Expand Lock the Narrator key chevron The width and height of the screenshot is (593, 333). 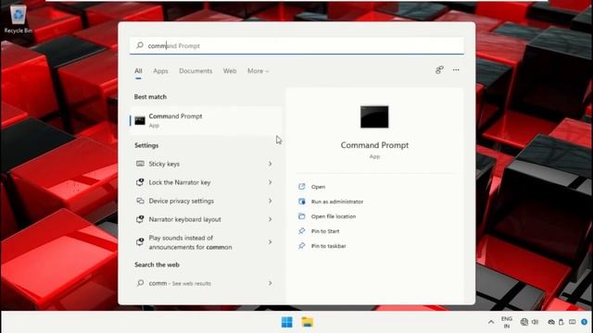tap(270, 182)
